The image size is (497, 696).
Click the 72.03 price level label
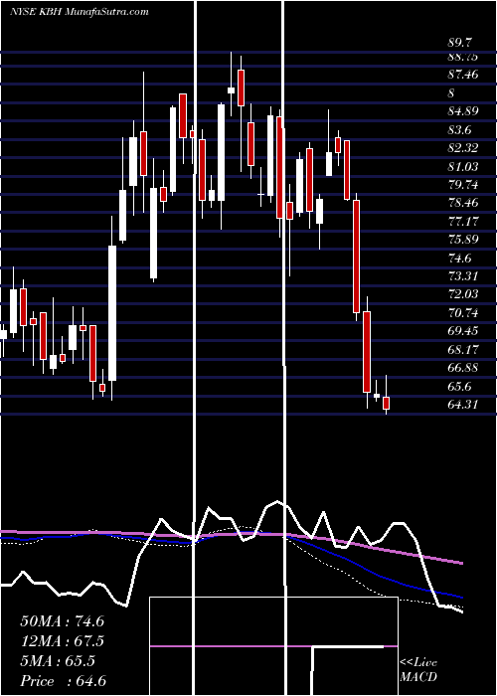[x=463, y=294]
